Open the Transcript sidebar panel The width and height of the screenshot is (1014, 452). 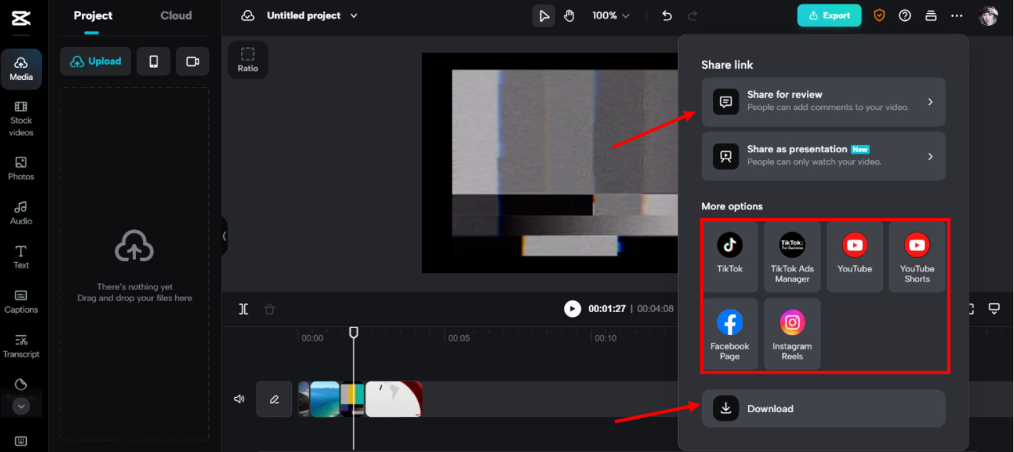(x=21, y=346)
